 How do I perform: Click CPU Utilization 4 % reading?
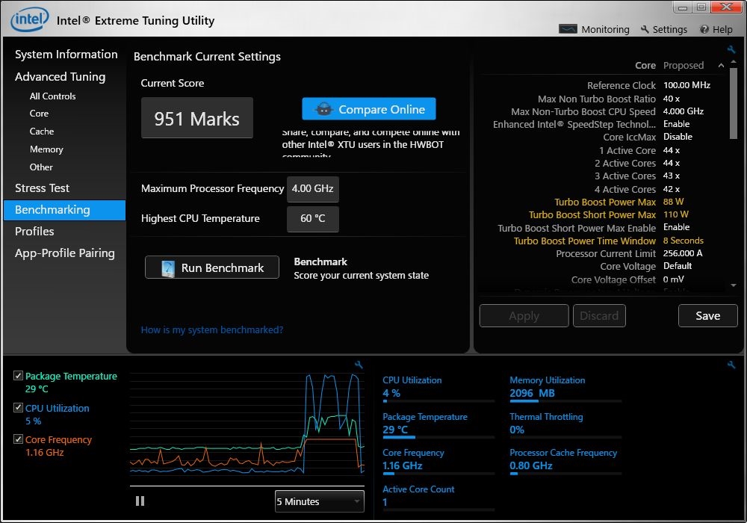(x=391, y=393)
